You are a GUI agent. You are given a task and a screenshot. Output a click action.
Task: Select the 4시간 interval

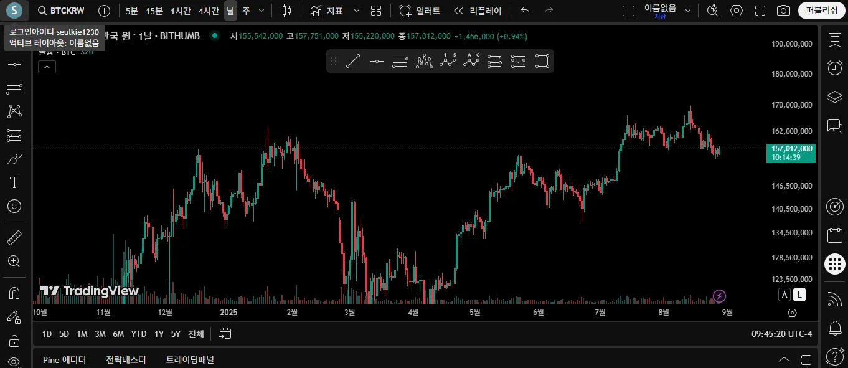[209, 11]
